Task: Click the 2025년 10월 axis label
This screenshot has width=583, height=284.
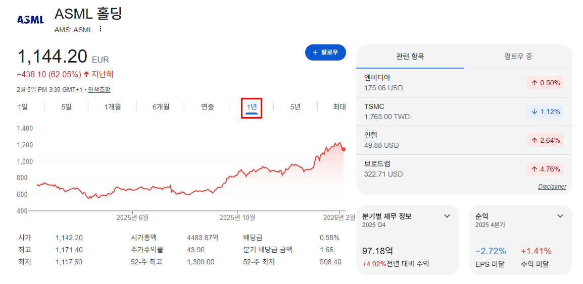Action: [x=237, y=217]
